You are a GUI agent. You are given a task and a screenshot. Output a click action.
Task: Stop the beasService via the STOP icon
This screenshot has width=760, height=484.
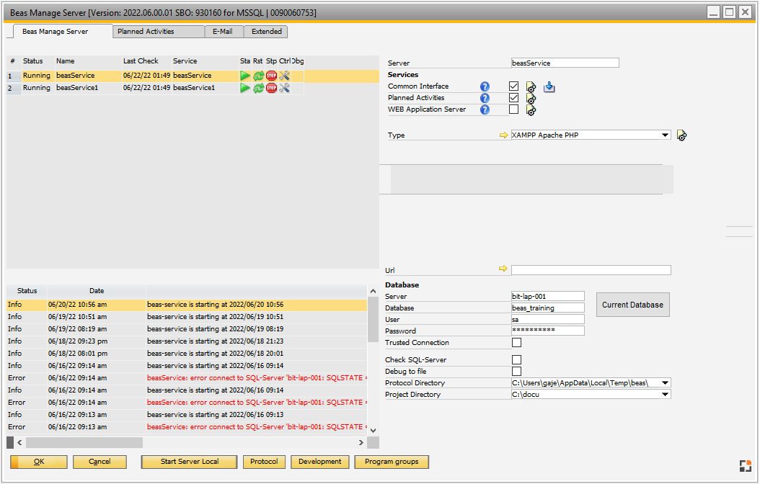pyautogui.click(x=271, y=75)
